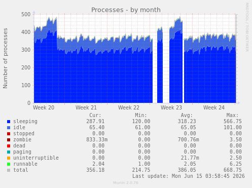Image resolution: width=252 pixels, height=188 pixels.
Task: Click total maximum value 668.75
Action: click(x=233, y=170)
